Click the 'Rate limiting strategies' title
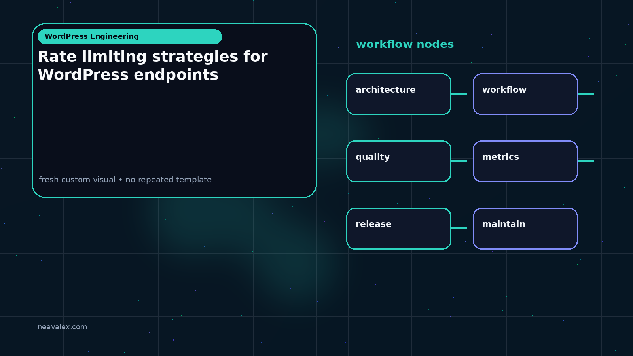The image size is (633, 356). (x=153, y=66)
